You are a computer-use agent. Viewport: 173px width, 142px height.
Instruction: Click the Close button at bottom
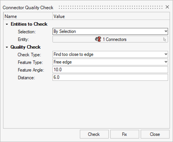(155, 134)
